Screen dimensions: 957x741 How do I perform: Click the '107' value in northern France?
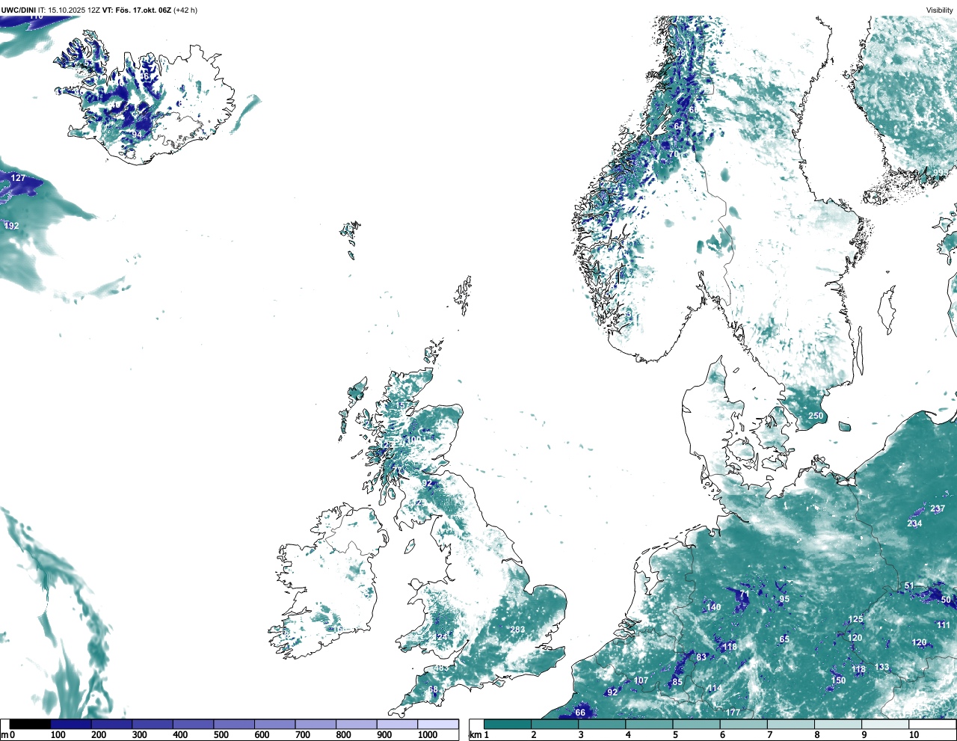(x=641, y=680)
